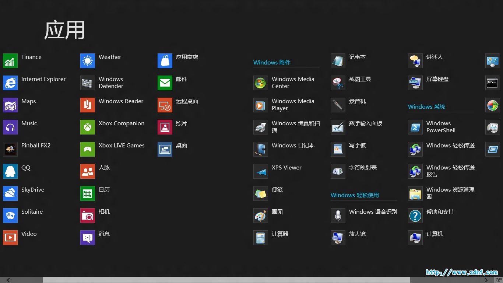Open SkyDrive

[x=10, y=193]
